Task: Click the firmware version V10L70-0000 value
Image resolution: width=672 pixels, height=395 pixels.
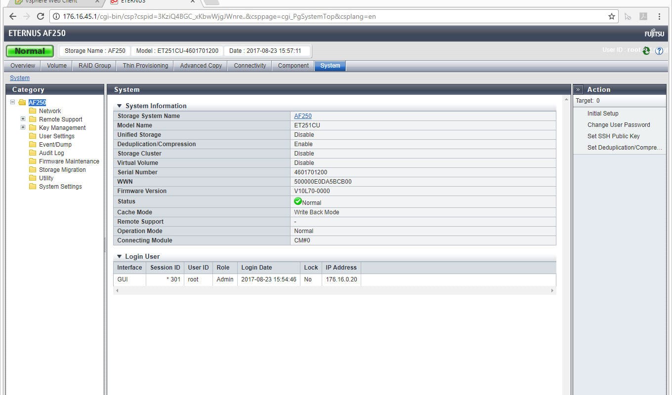Action: 312,191
